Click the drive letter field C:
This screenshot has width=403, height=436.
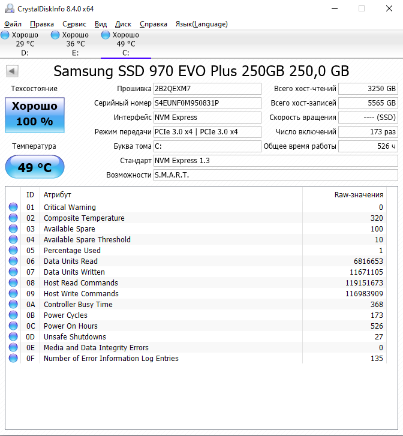(x=207, y=146)
